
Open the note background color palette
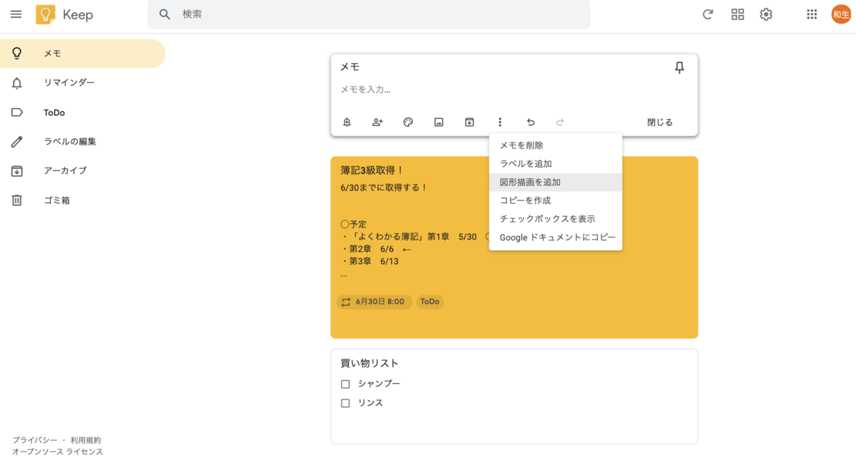(407, 122)
